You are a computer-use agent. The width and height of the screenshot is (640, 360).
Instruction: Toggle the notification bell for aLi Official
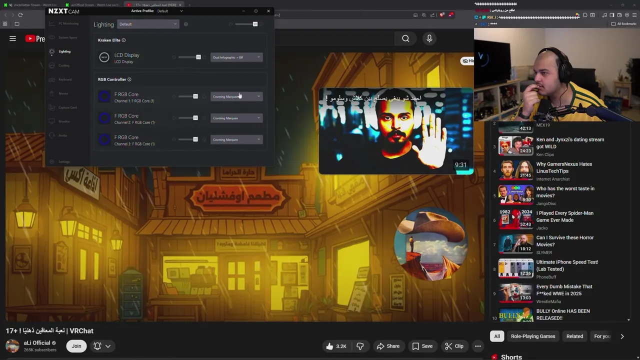click(97, 346)
